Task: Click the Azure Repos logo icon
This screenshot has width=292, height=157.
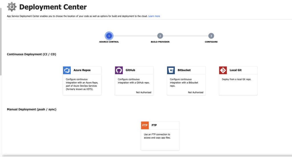Action: [x=67, y=70]
